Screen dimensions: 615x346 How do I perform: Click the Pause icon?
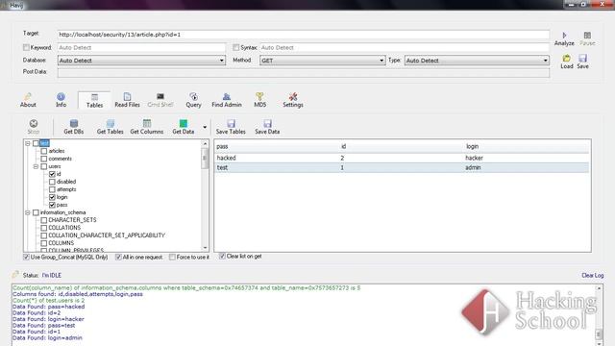[587, 36]
